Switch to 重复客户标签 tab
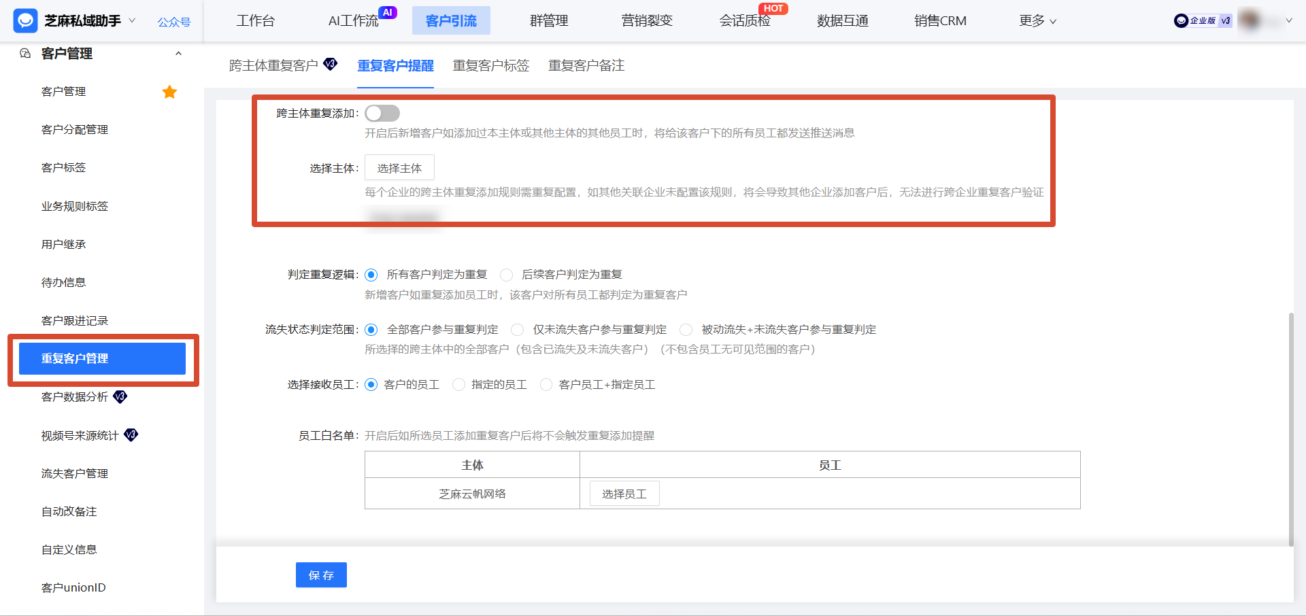 [x=491, y=65]
